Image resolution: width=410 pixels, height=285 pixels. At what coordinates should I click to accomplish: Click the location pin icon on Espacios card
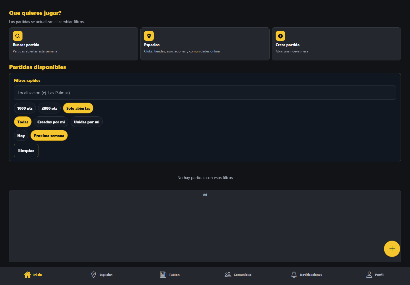click(x=149, y=36)
